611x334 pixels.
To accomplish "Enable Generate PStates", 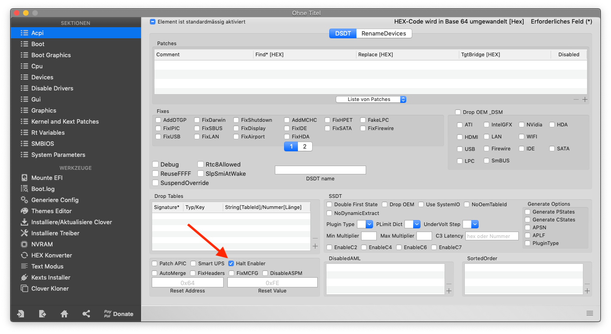I will point(528,212).
